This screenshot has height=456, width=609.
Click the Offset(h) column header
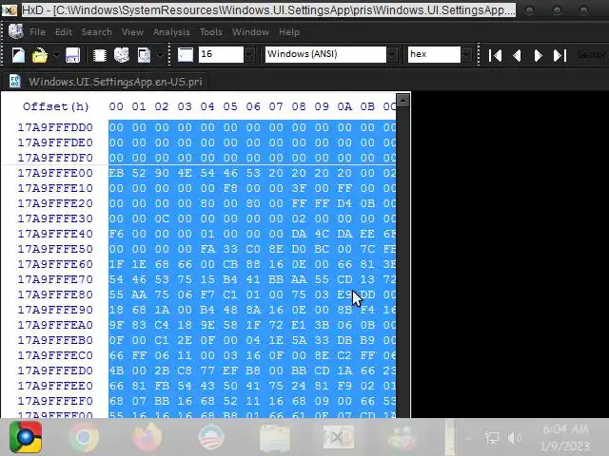(56, 106)
